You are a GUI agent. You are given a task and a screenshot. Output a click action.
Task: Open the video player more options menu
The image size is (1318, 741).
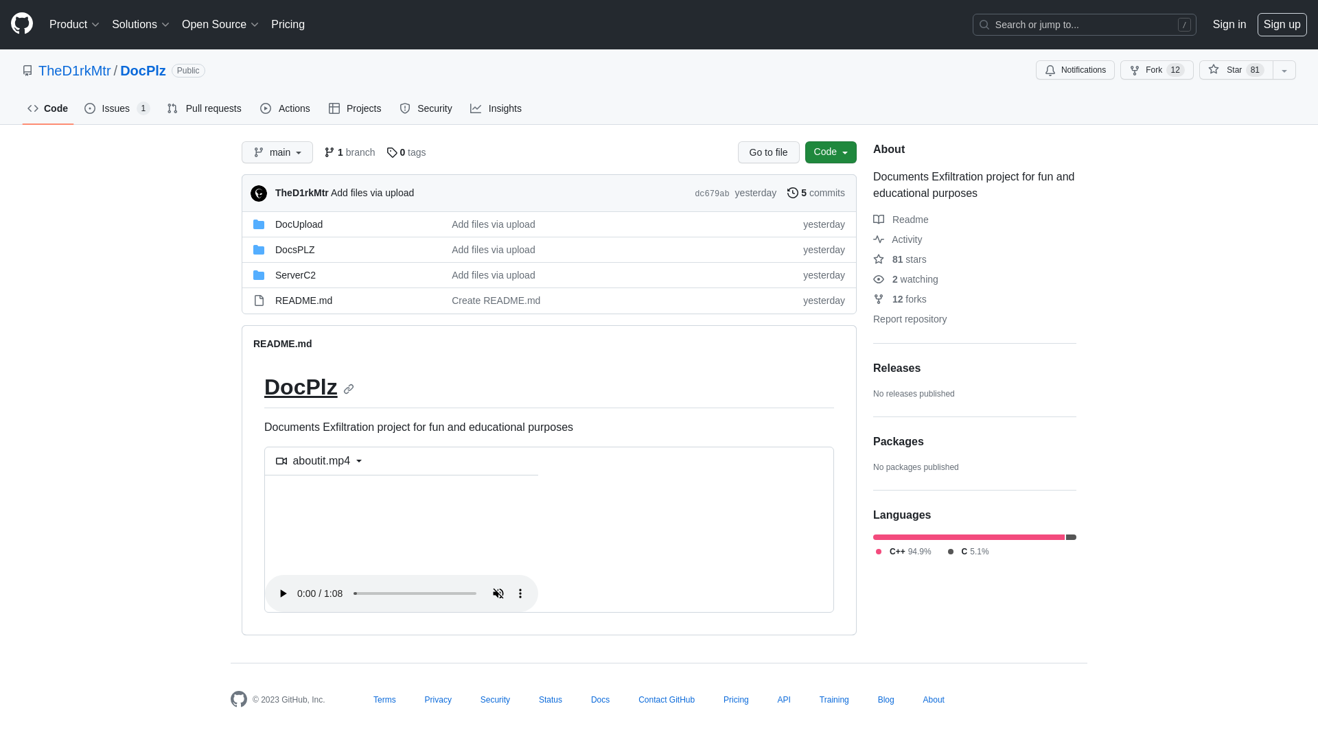point(520,593)
